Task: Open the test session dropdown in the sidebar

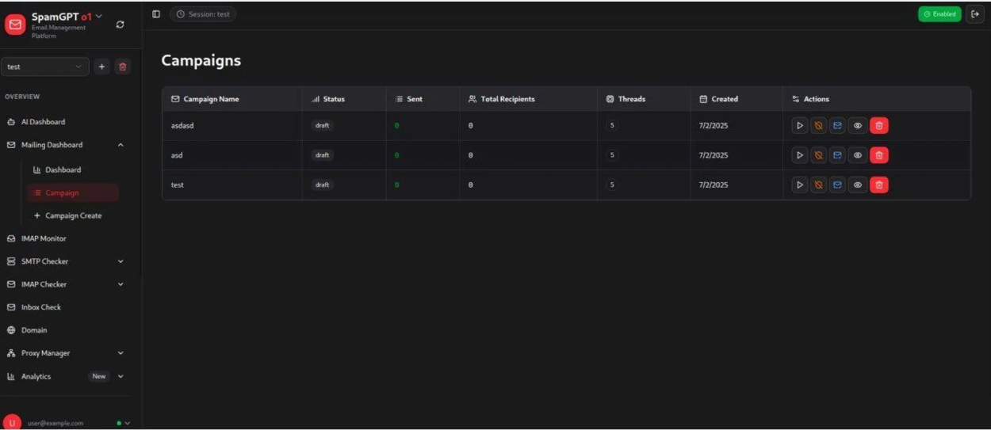Action: (x=45, y=67)
